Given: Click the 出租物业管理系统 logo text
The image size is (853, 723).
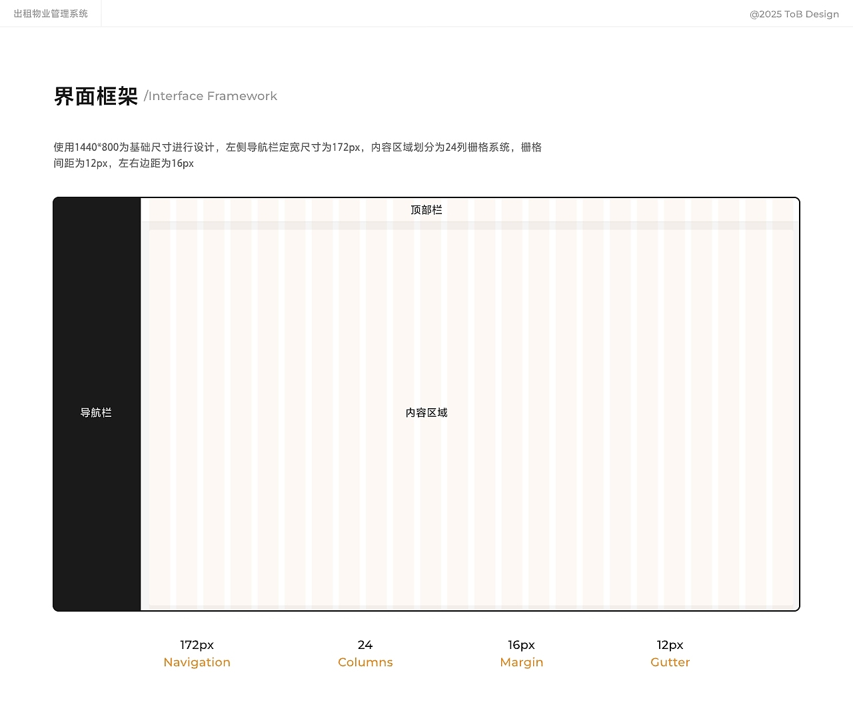Looking at the screenshot, I should pos(50,13).
